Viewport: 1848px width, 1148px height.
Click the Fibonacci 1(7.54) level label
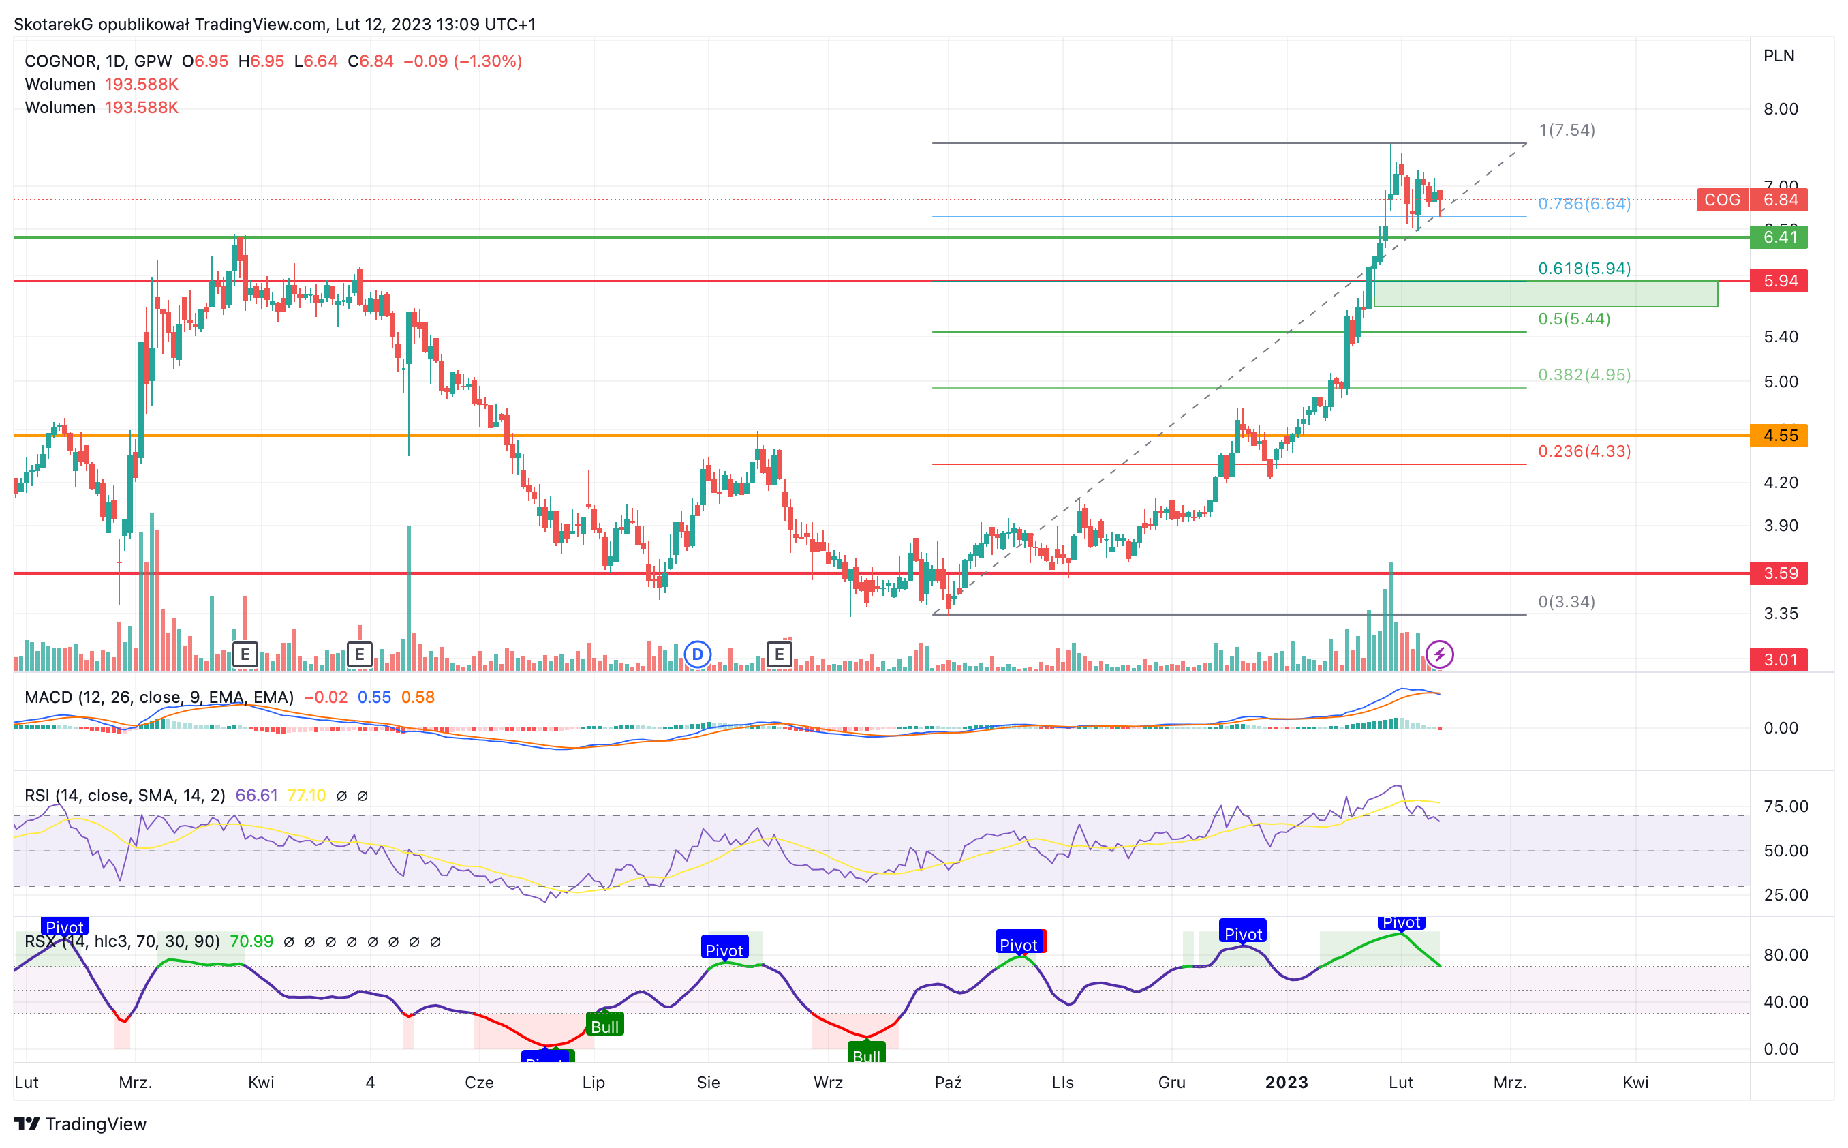[1567, 130]
